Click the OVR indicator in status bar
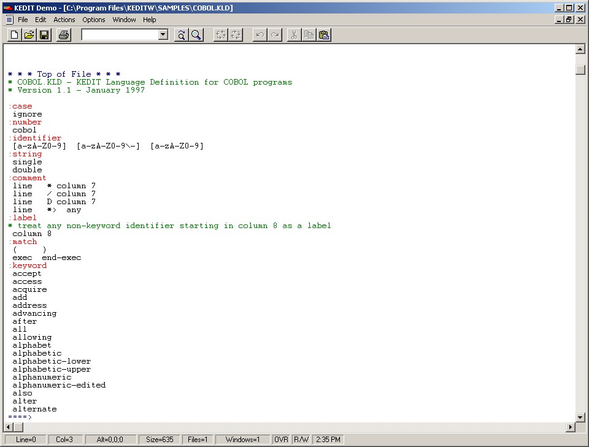Image resolution: width=589 pixels, height=447 pixels. pyautogui.click(x=281, y=440)
